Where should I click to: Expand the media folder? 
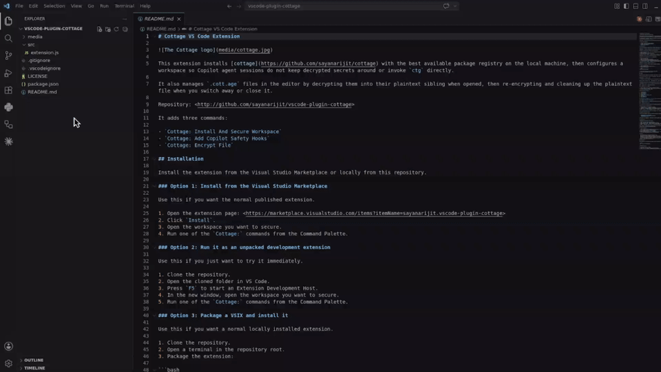pos(24,37)
